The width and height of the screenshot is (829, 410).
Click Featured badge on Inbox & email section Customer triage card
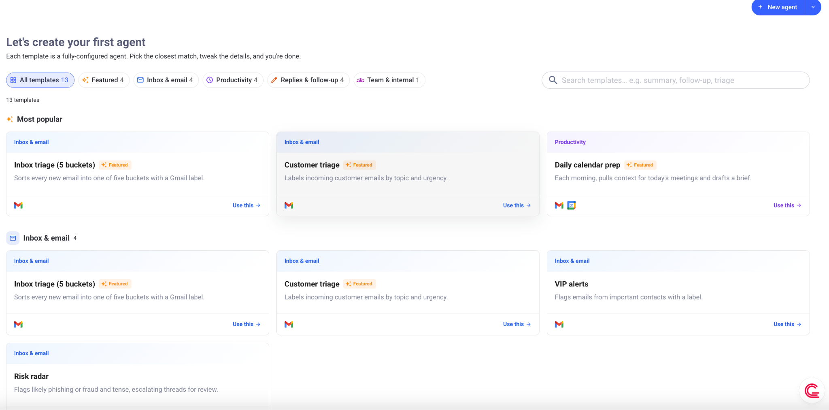[359, 284]
